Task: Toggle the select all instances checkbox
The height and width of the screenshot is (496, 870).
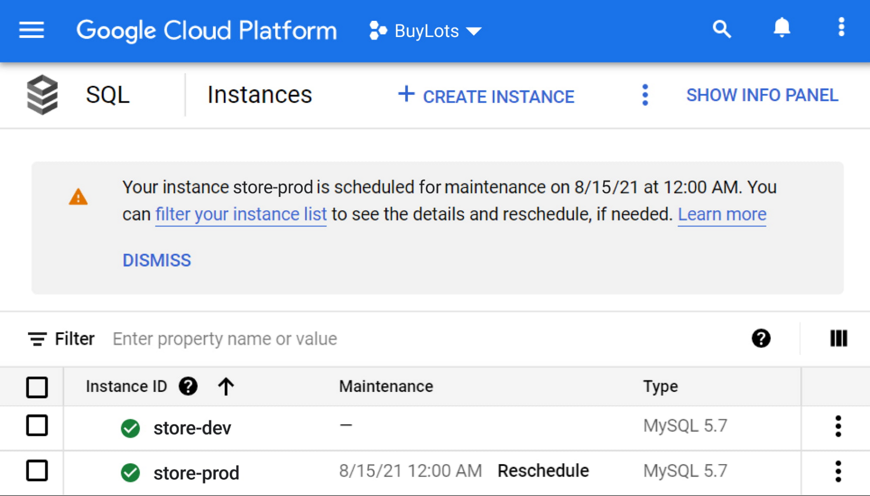Action: [x=37, y=387]
